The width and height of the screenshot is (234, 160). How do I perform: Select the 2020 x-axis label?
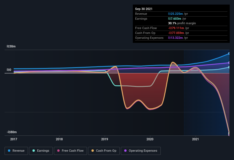pyautogui.click(x=150, y=139)
